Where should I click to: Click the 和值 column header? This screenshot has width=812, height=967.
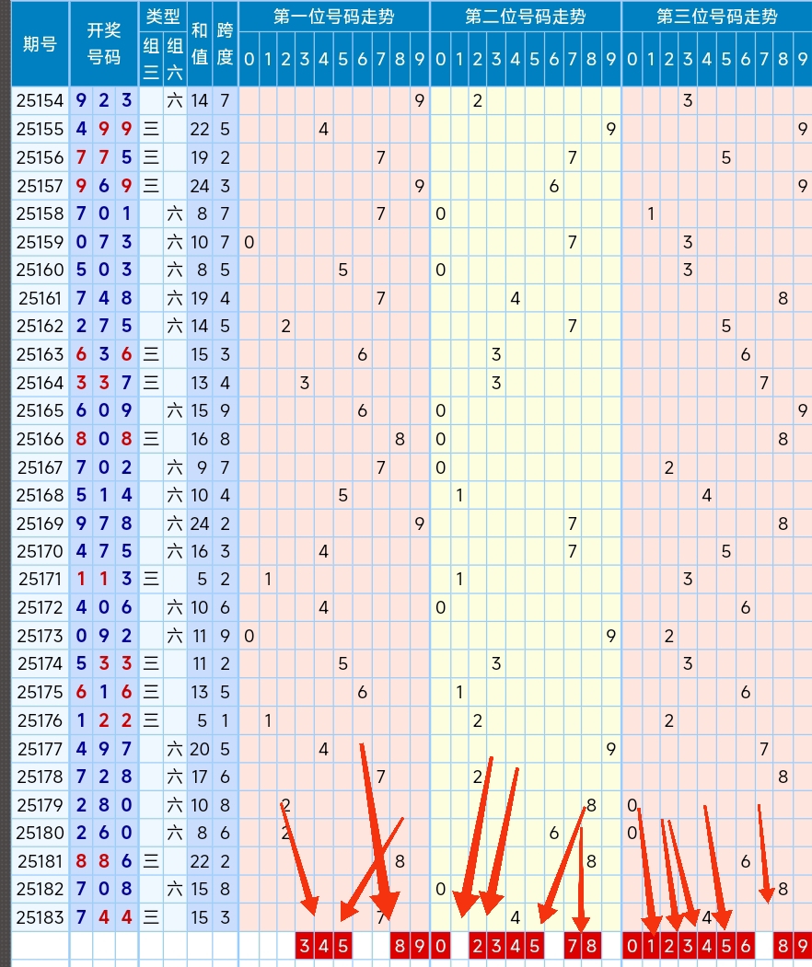(x=199, y=44)
